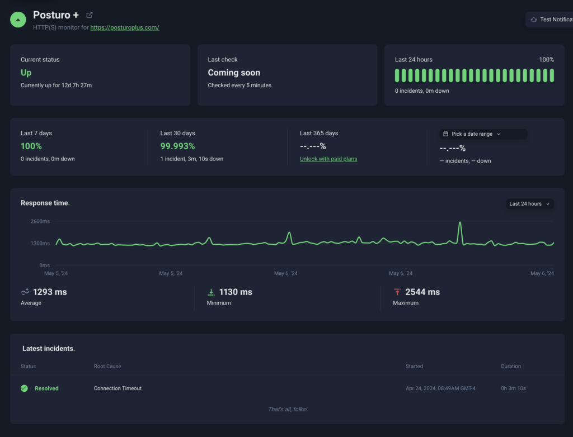Click the Test Notification button icon
Screen dimensions: 573x437
(533, 20)
